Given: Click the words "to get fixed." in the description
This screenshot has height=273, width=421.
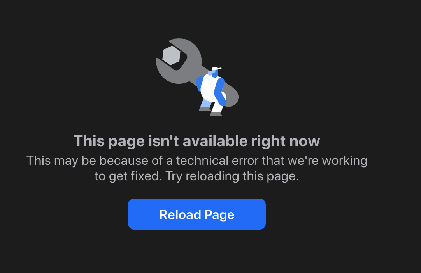Looking at the screenshot, I should [x=128, y=176].
